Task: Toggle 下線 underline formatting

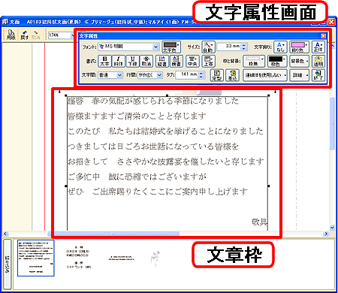Action: [x=132, y=61]
